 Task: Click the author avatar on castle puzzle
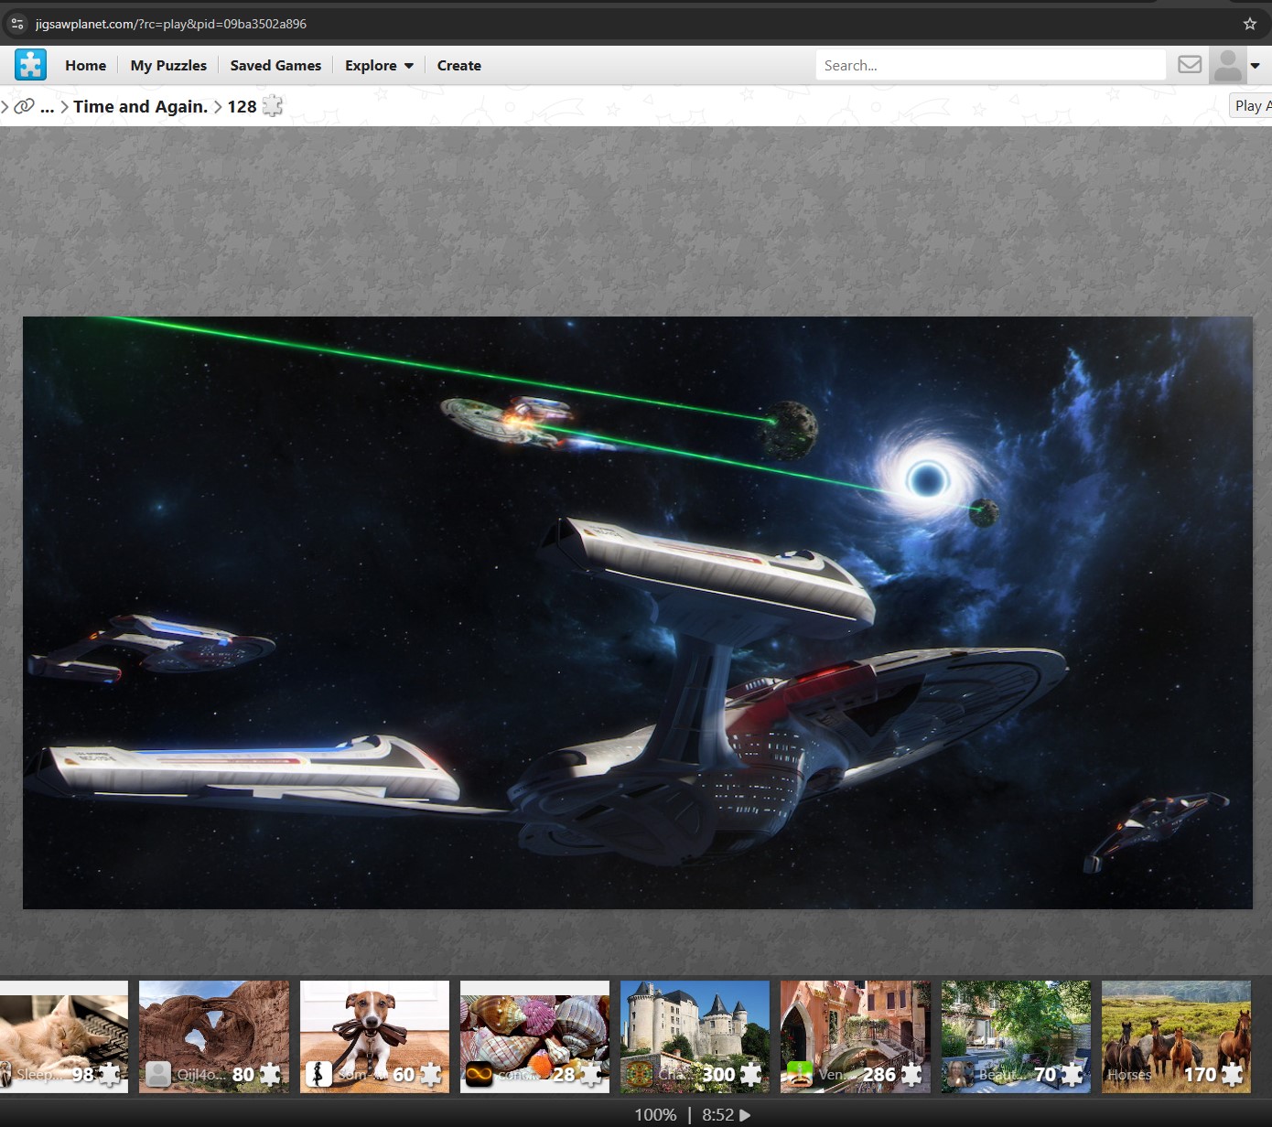click(x=640, y=1074)
